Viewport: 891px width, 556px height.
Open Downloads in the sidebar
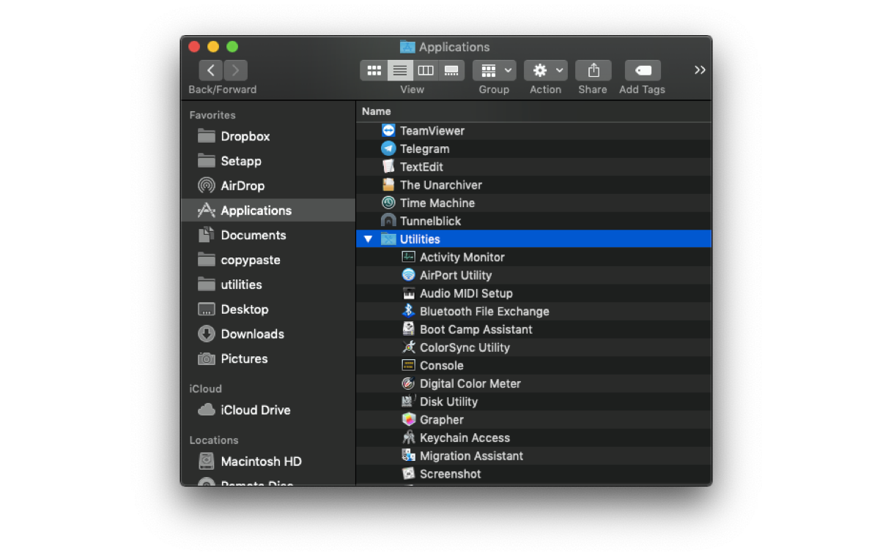(x=268, y=334)
